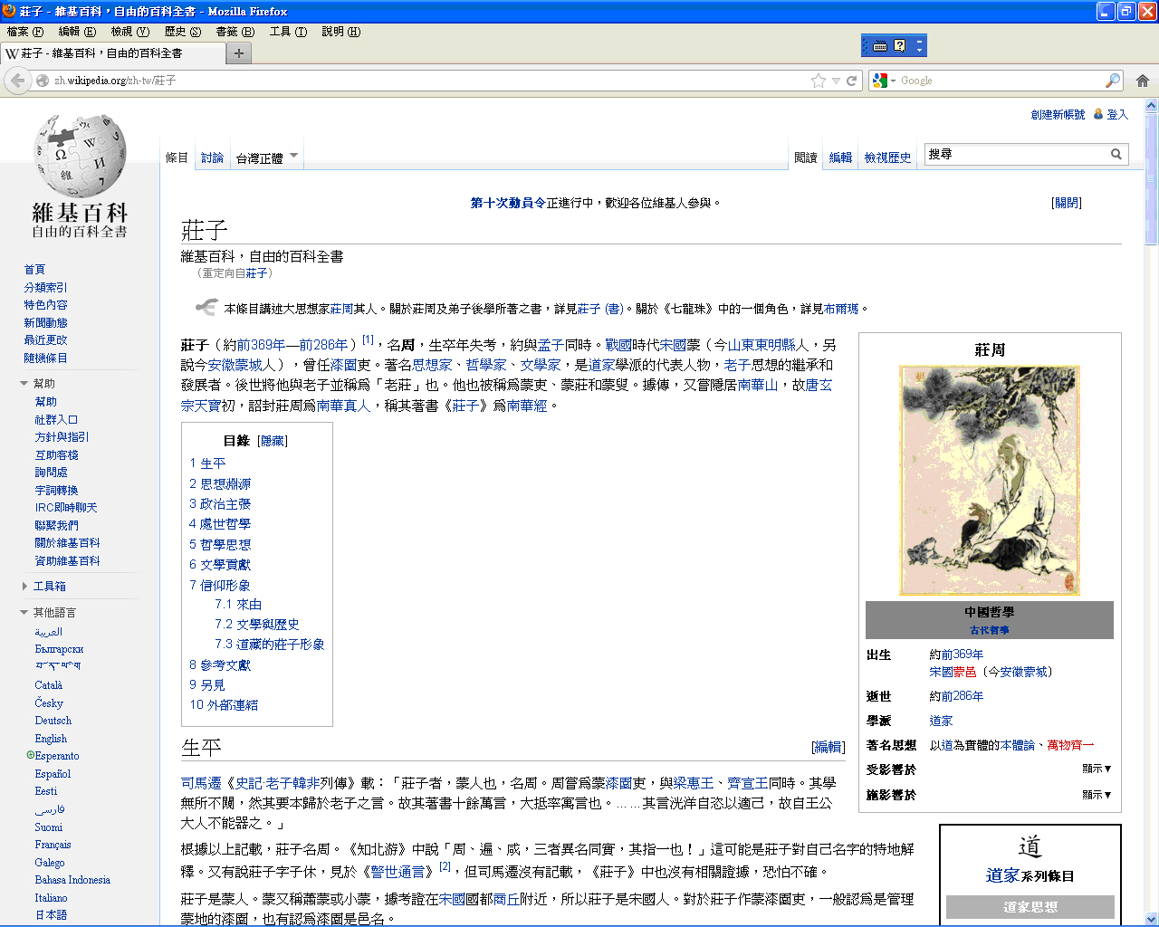Image resolution: width=1159 pixels, height=927 pixels.
Task: Click the bookmark star icon in the address bar
Action: coord(819,81)
